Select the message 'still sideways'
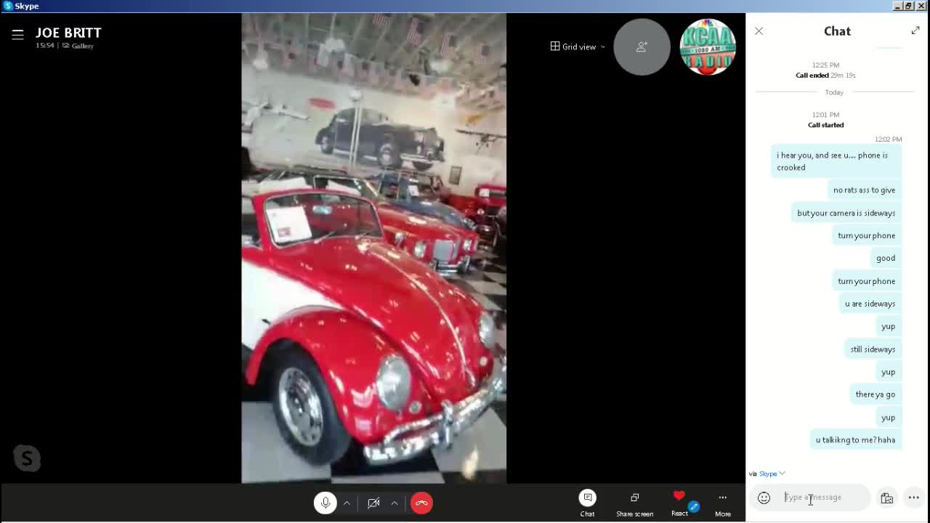This screenshot has height=523, width=930. [873, 349]
